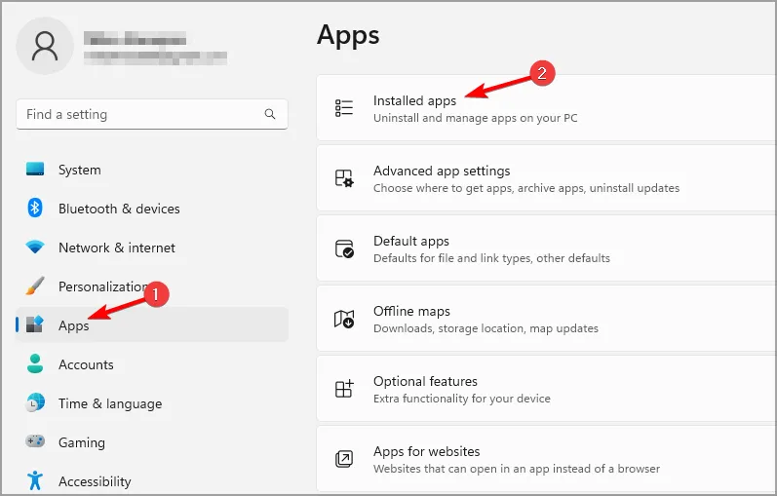The image size is (777, 496).
Task: Go to Gaming settings
Action: pyautogui.click(x=152, y=442)
